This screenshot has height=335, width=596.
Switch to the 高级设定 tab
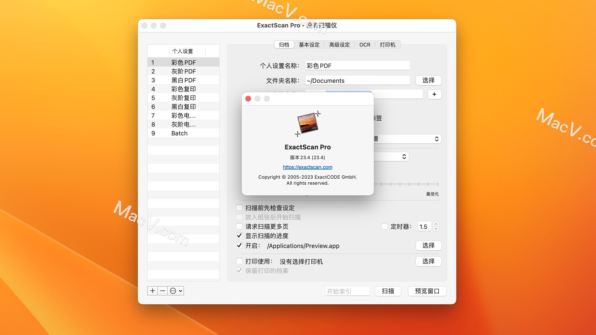tap(339, 45)
